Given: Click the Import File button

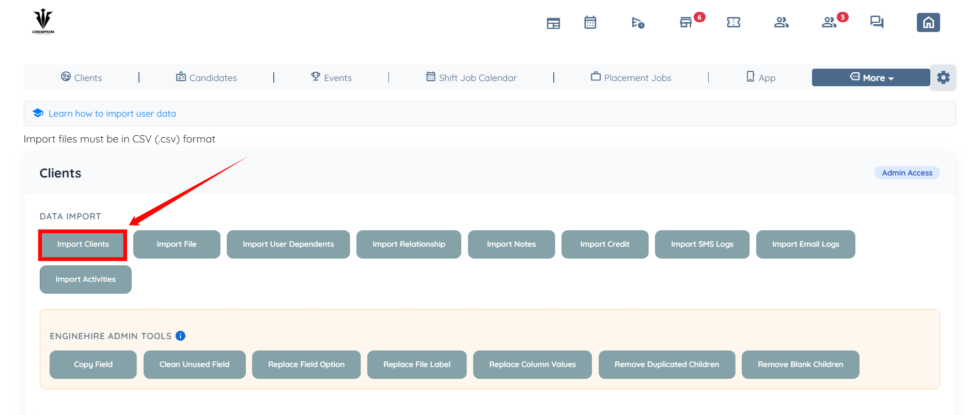Looking at the screenshot, I should (x=177, y=244).
